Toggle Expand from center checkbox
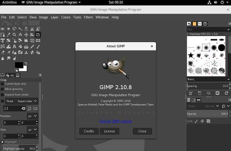Image resolution: width=231 pixels, height=151 pixels. (x=2, y=95)
